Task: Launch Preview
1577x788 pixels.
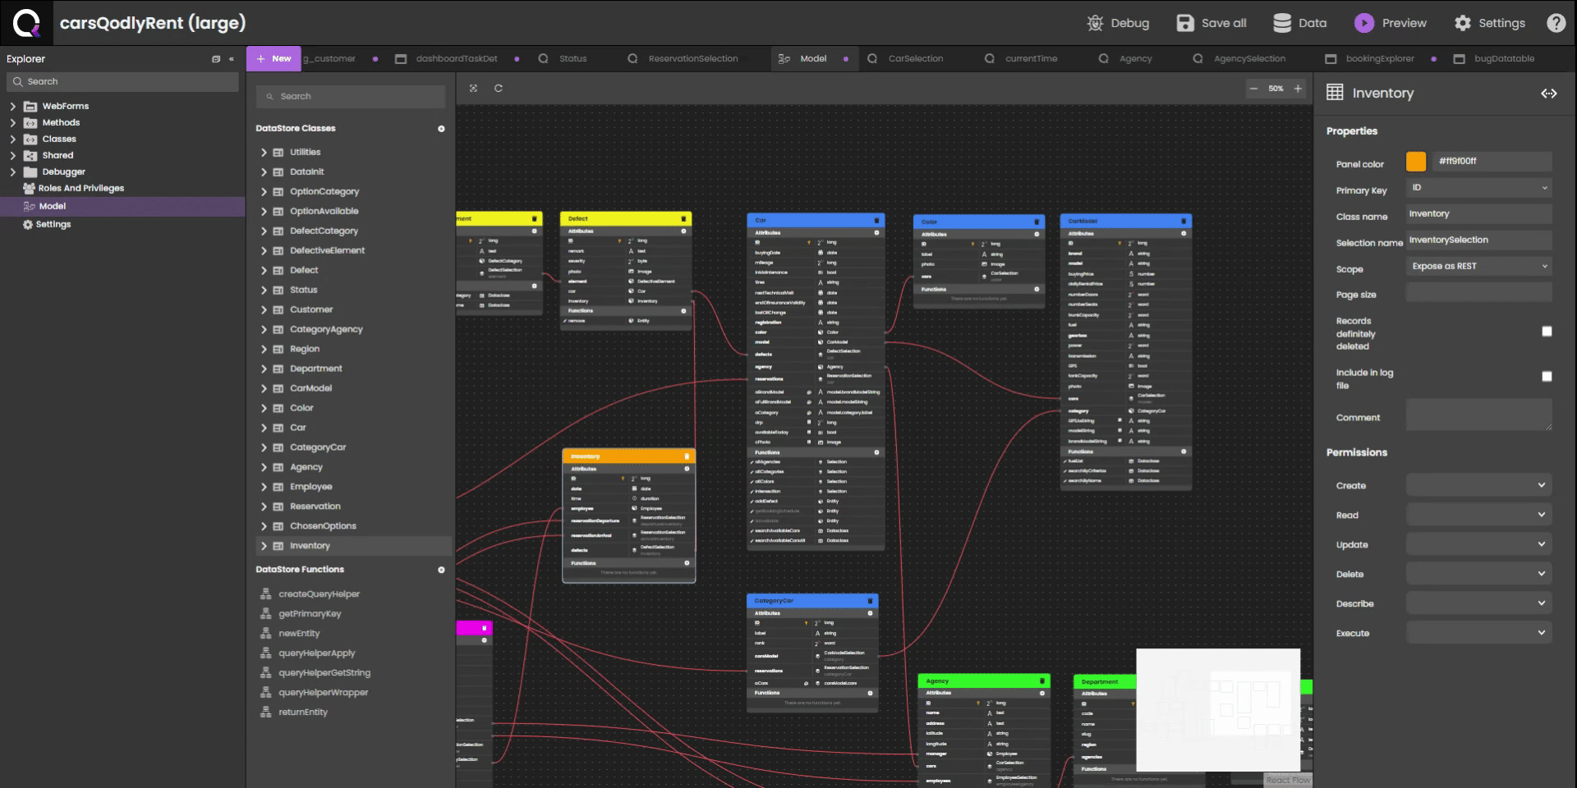Action: tap(1391, 23)
